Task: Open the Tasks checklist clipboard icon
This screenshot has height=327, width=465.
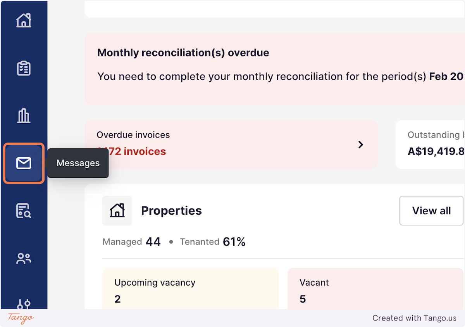Action: (x=24, y=68)
